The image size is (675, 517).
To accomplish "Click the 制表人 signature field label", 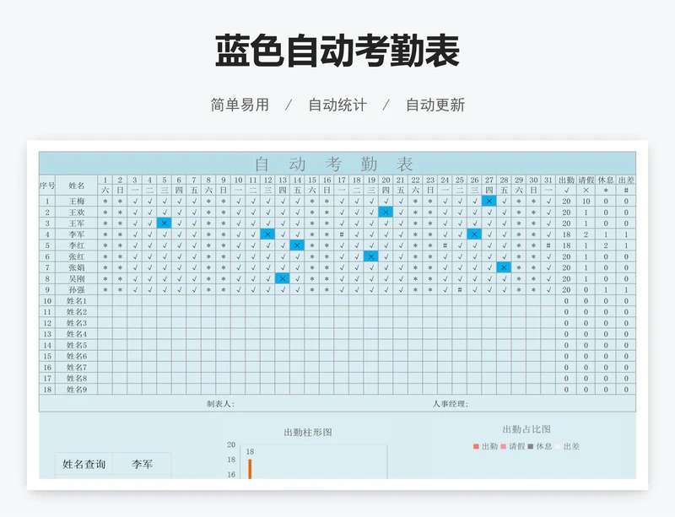I will (x=220, y=404).
